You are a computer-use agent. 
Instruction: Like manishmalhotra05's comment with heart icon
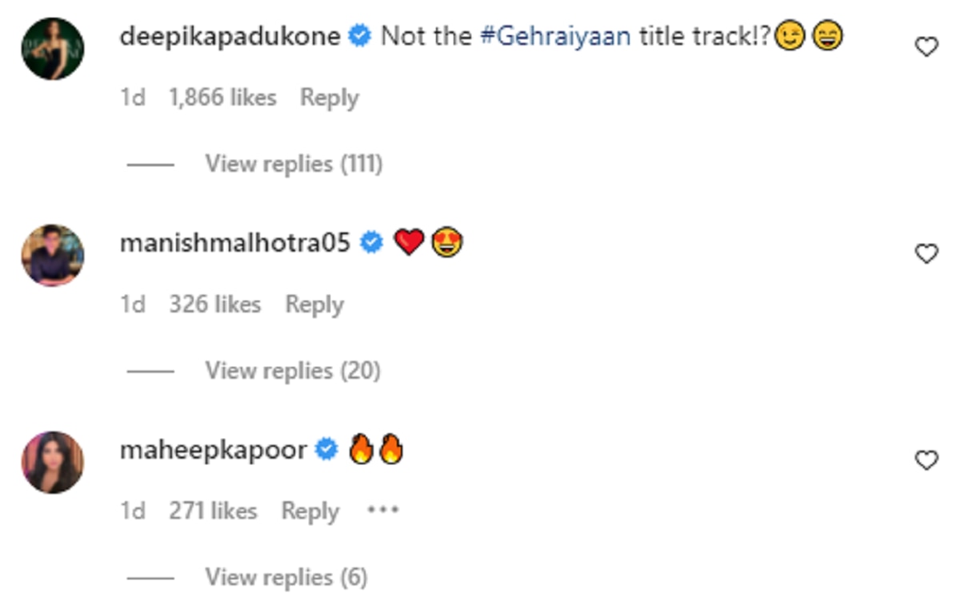(926, 254)
